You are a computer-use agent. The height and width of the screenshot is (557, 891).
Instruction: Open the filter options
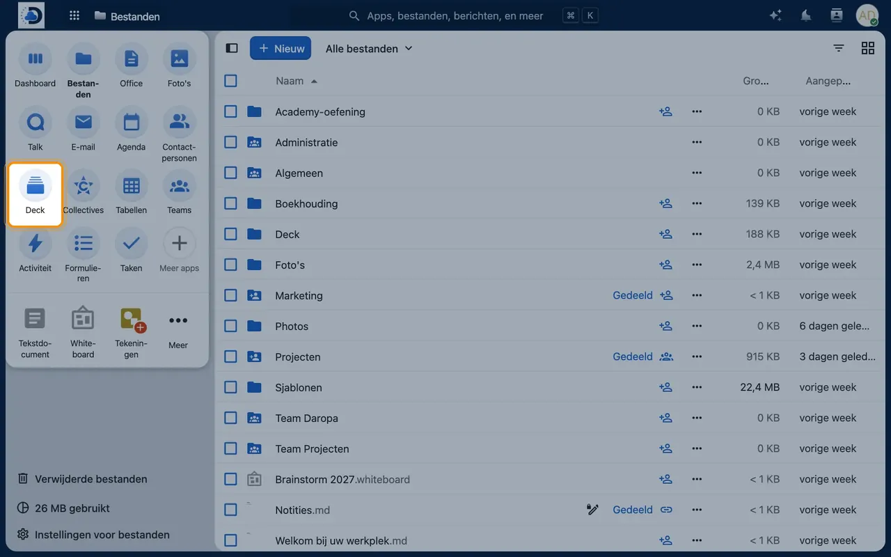[x=839, y=48]
